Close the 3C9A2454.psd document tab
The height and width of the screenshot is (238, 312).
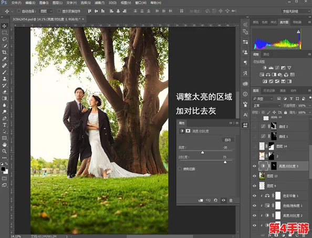(x=83, y=19)
